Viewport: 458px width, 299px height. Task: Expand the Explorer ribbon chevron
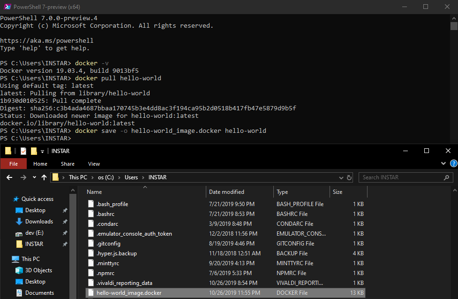[443, 163]
